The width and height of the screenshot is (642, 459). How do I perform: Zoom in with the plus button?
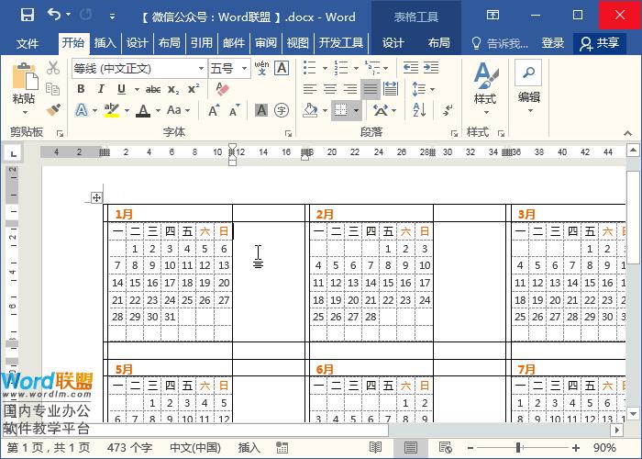(576, 448)
